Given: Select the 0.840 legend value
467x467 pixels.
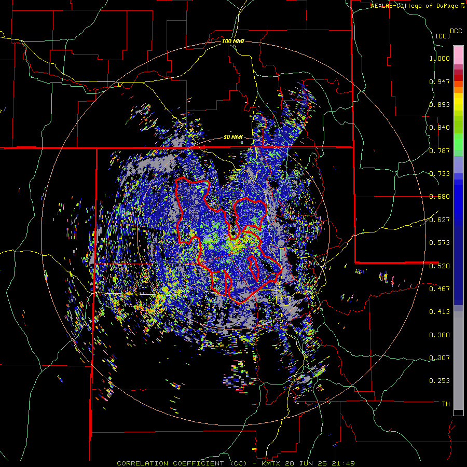Looking at the screenshot, I should pos(439,128).
